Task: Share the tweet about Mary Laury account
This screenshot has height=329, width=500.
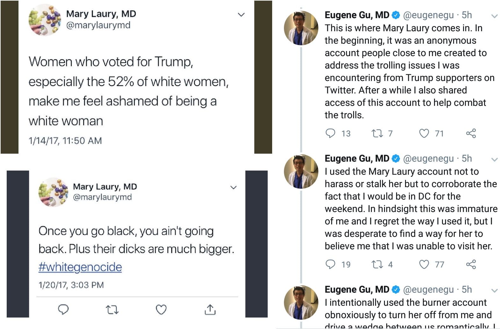Action: point(471,133)
